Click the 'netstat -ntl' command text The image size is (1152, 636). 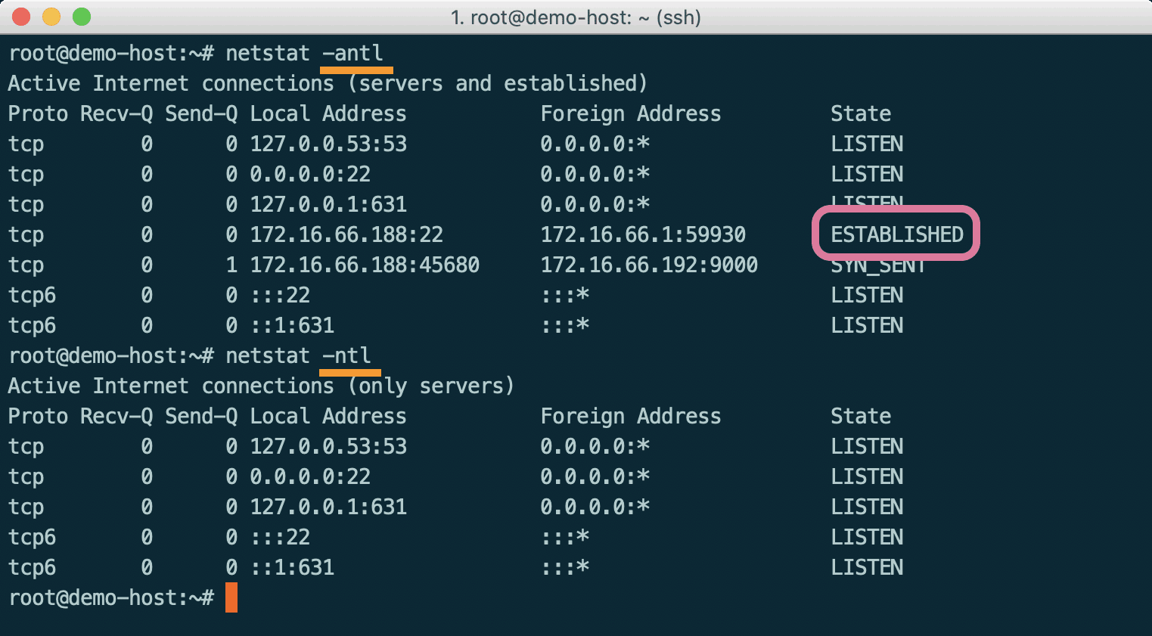(x=298, y=356)
